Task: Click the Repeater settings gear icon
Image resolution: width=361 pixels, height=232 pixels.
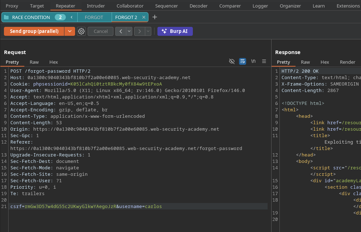Action: [82, 32]
